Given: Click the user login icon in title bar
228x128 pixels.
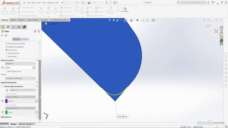Looking at the screenshot, I should pos(208,2).
